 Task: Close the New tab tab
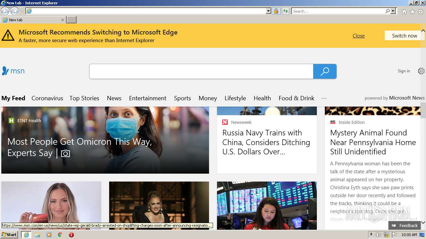coord(62,20)
